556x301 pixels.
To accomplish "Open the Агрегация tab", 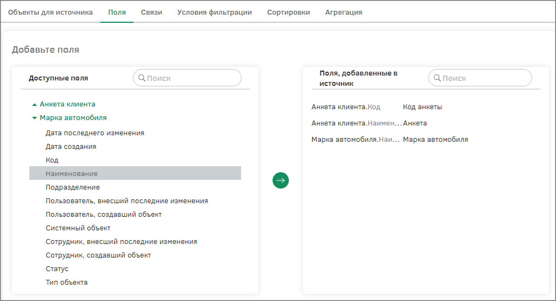I will tap(344, 12).
